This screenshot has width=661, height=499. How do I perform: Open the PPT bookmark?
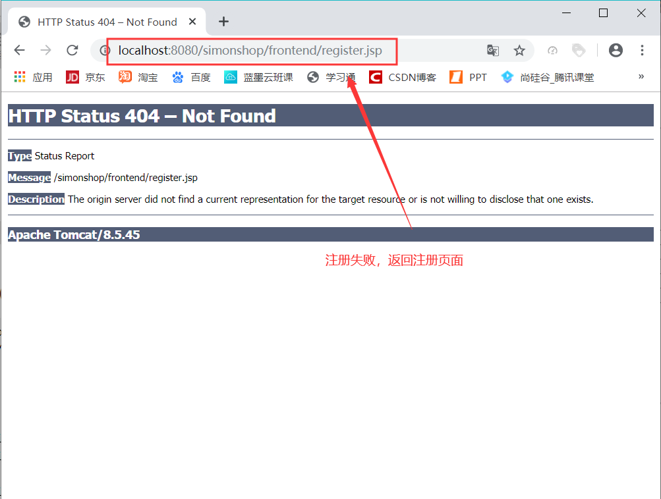tap(468, 77)
